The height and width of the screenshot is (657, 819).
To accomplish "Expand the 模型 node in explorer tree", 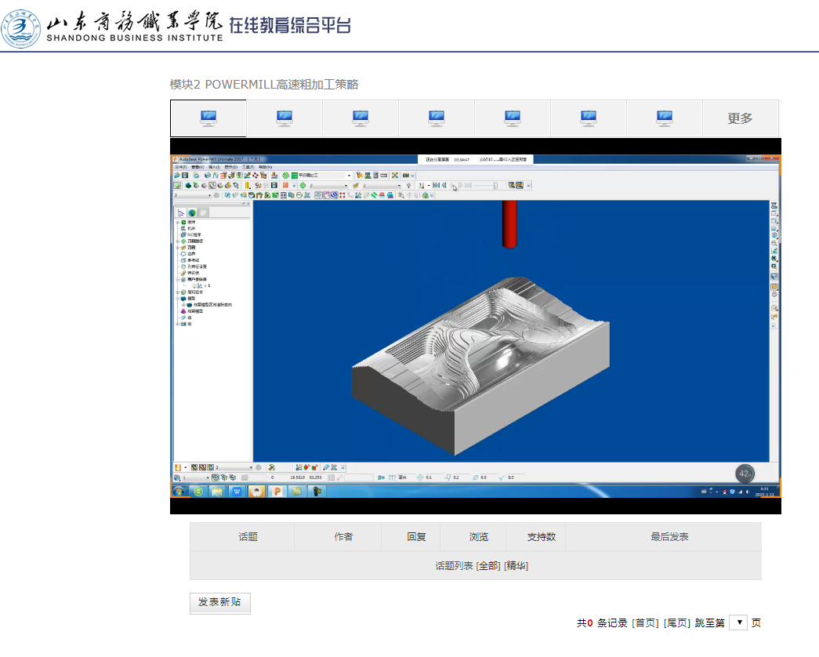I will (x=178, y=298).
